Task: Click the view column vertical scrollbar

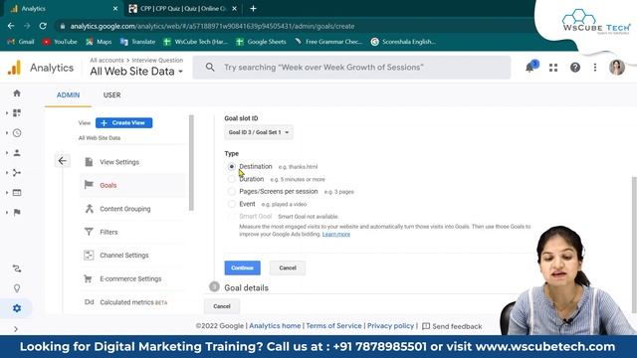Action: pyautogui.click(x=191, y=162)
